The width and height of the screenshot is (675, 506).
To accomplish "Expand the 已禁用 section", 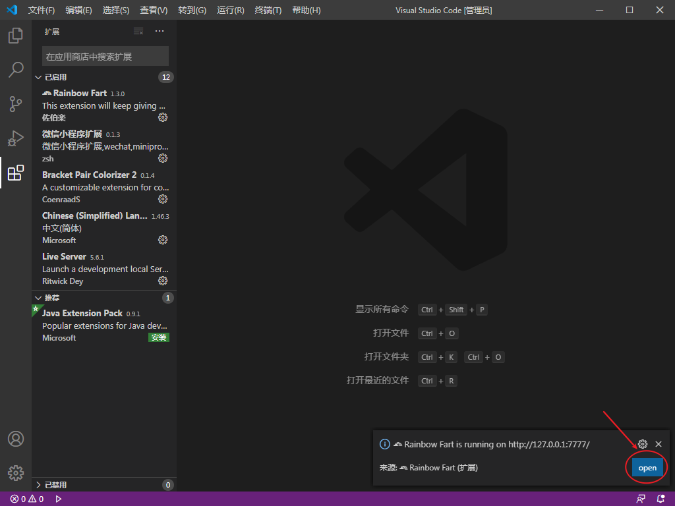I will (x=38, y=485).
